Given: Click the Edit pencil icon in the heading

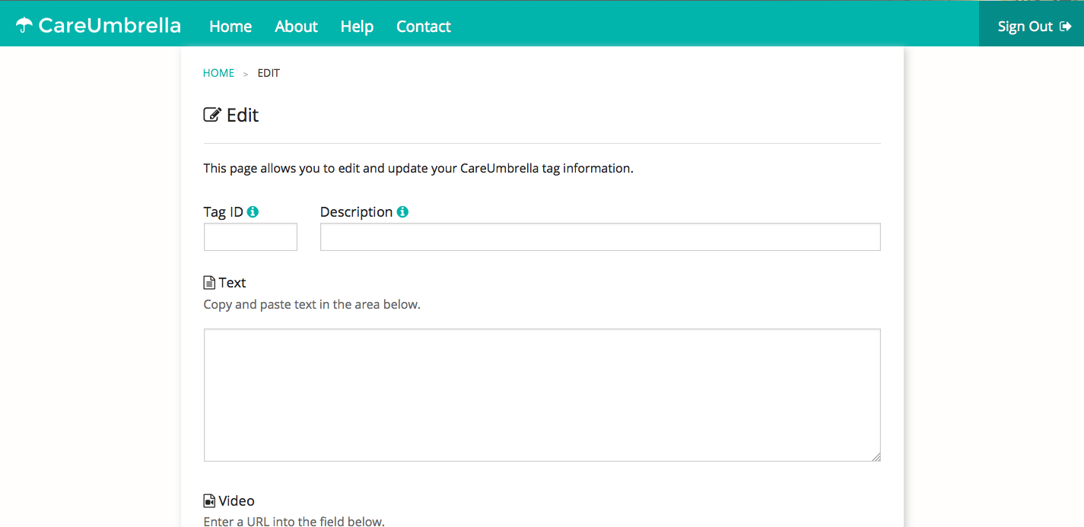Looking at the screenshot, I should (212, 115).
